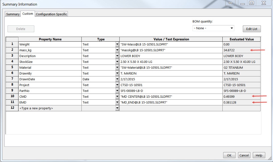The height and width of the screenshot is (162, 273).
Task: Open Type dropdown for the new property row
Action: 117,108
